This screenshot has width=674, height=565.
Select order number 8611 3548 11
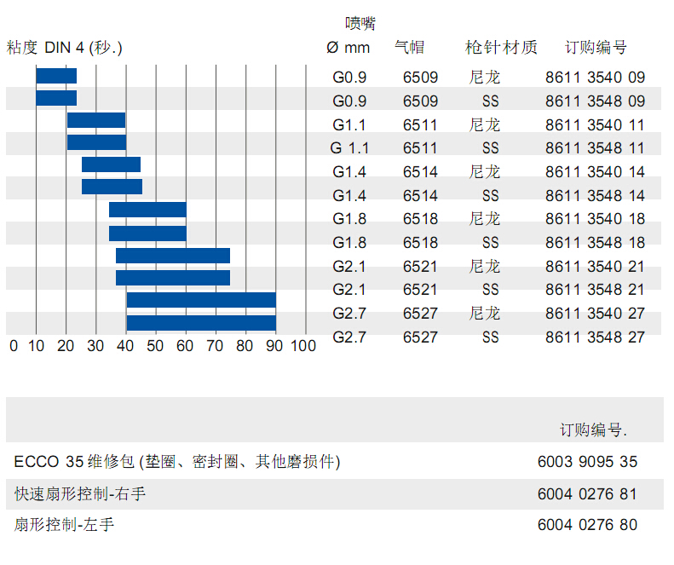tap(595, 148)
